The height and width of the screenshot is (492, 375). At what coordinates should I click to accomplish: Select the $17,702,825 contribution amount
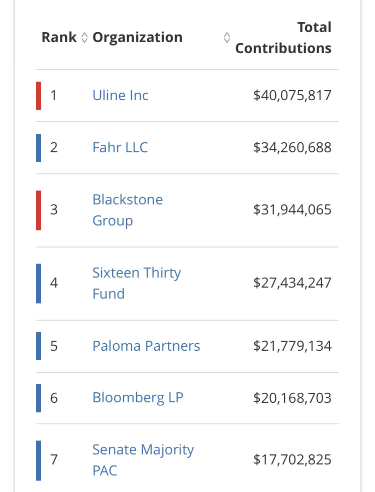coord(292,459)
